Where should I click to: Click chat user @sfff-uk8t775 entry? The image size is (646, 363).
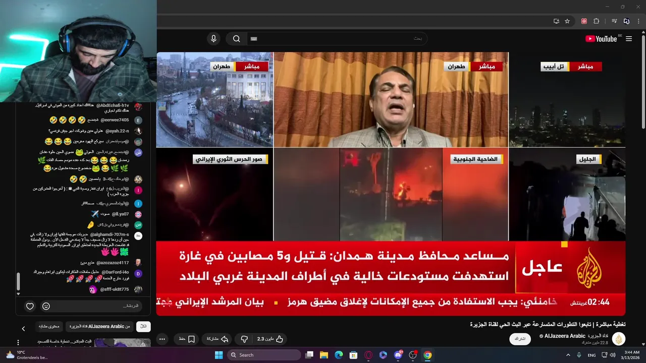click(x=115, y=289)
